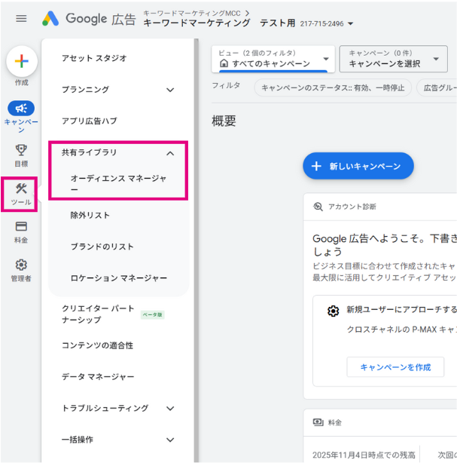Open the 管理者 gear icon
The image size is (457, 463).
(21, 265)
